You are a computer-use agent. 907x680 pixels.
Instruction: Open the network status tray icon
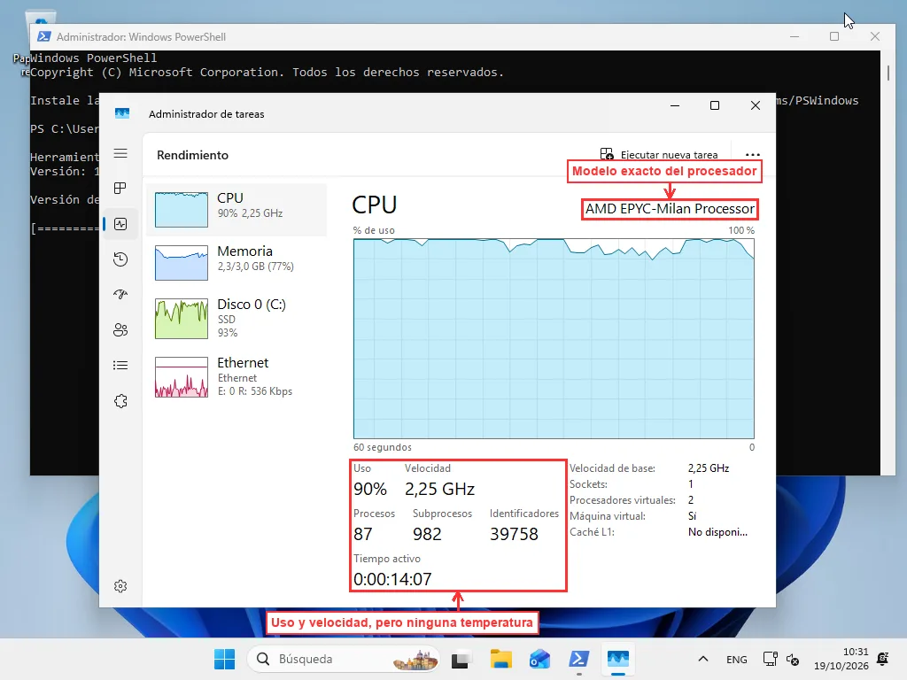point(770,659)
